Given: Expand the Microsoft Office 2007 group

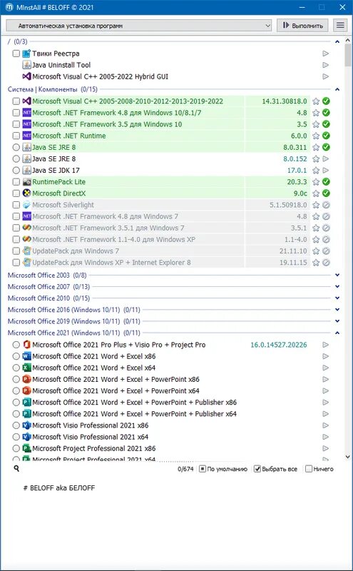Looking at the screenshot, I should coord(337,287).
